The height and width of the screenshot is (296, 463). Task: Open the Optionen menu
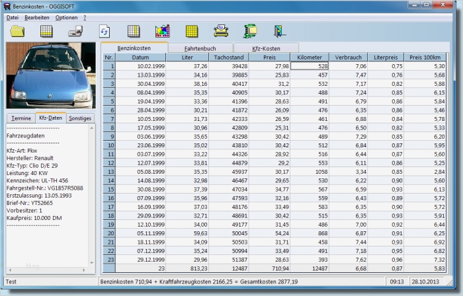[66, 17]
